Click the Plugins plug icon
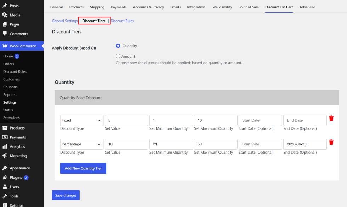 [5, 177]
